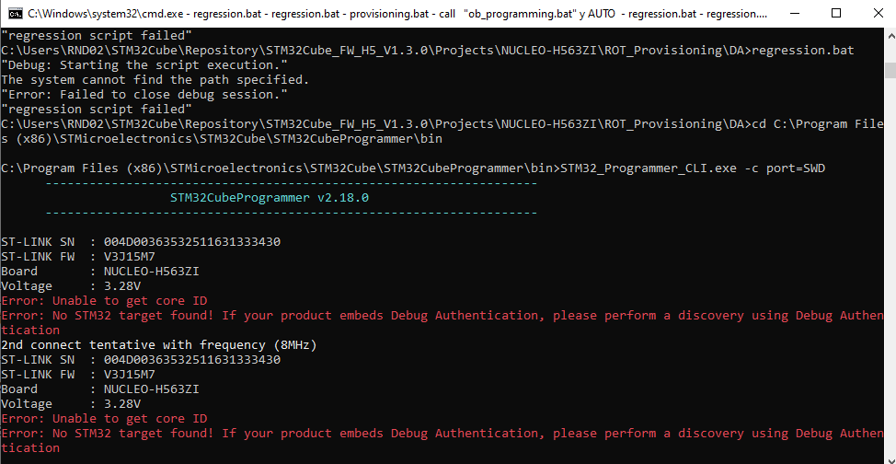Click the first 'Voltage : 3.28V' line

point(71,286)
